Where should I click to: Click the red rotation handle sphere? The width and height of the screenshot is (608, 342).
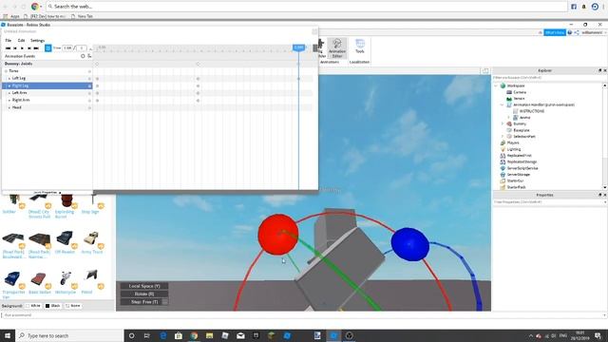click(x=278, y=235)
